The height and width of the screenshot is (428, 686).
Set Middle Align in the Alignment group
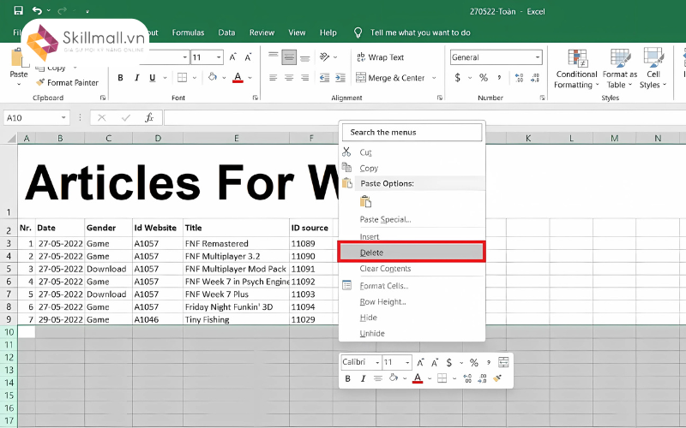coord(289,57)
